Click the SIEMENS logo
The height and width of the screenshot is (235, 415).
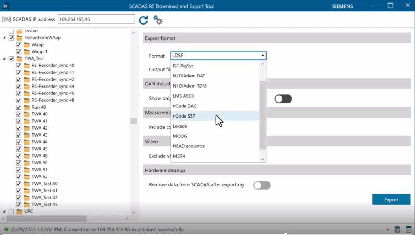point(342,6)
